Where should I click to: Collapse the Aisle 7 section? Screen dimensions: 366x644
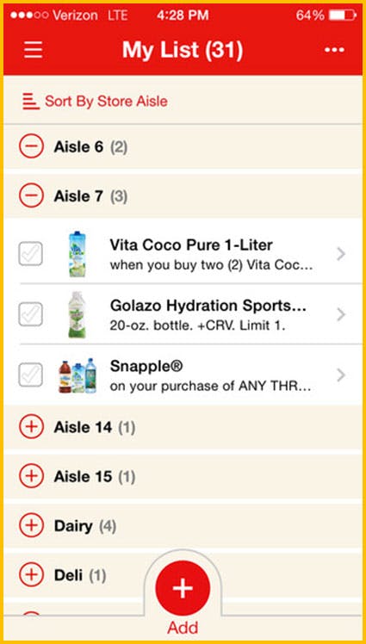click(x=31, y=196)
